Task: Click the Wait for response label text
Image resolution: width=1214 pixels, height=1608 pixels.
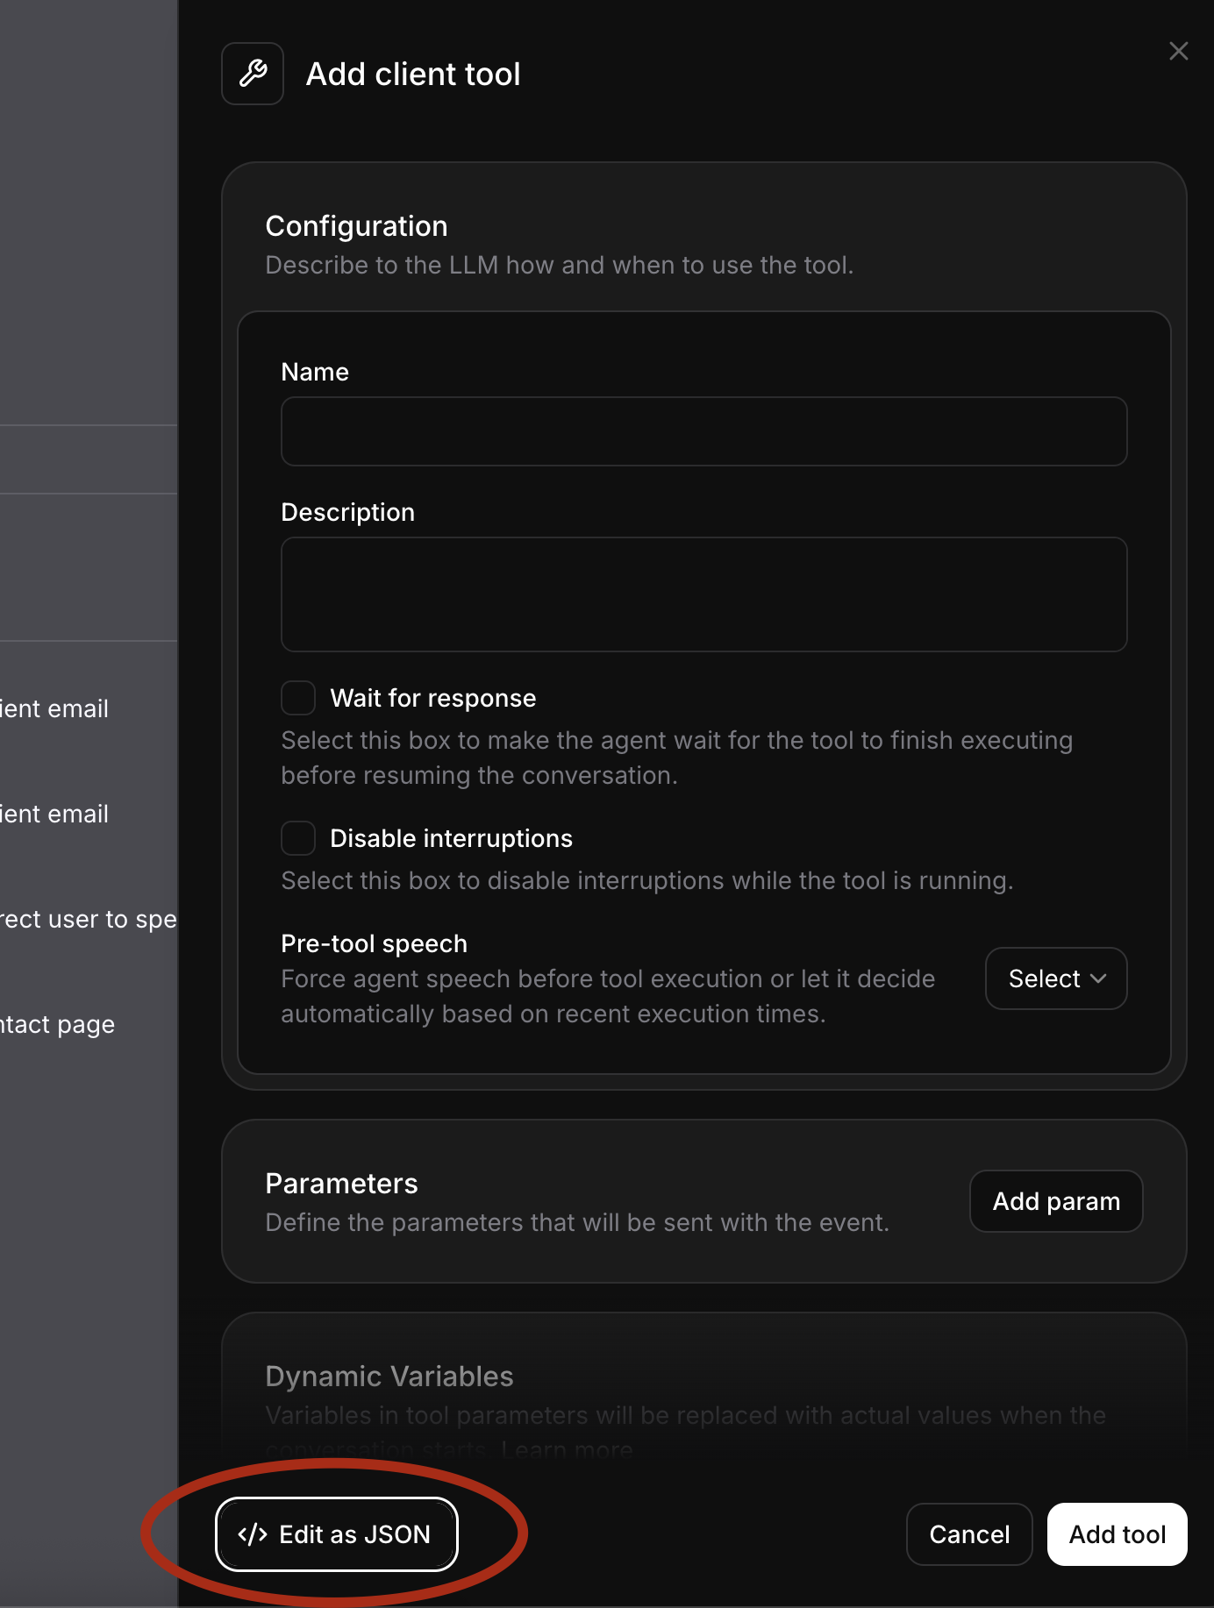Action: click(432, 698)
